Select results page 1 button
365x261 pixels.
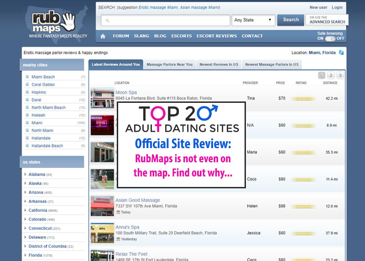point(322,75)
